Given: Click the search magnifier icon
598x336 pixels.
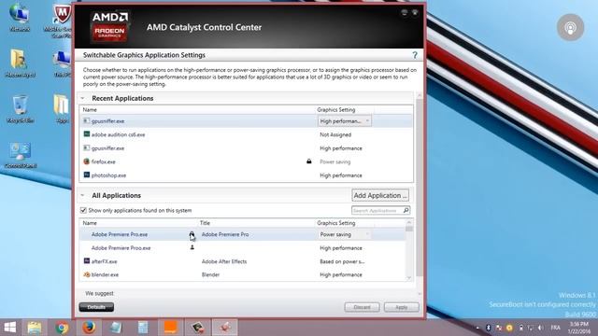Looking at the screenshot, I should point(406,210).
